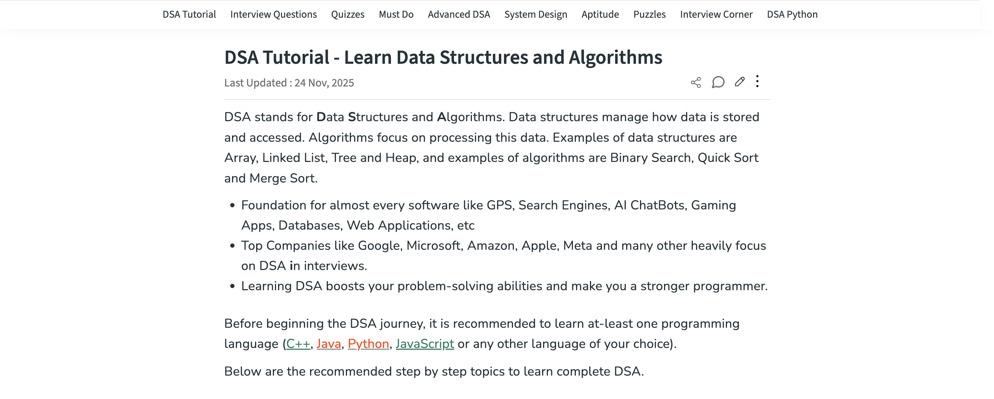Image resolution: width=994 pixels, height=399 pixels.
Task: Select Puzzles in the top navigation
Action: 650,14
